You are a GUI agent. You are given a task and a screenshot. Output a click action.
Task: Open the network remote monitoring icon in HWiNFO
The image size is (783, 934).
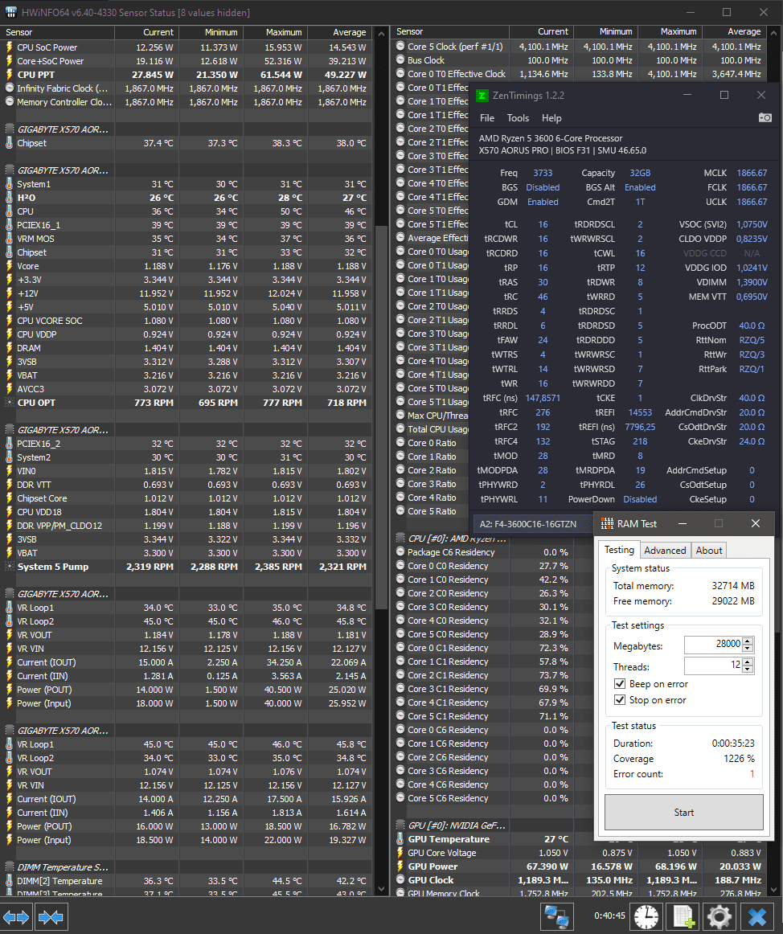click(x=556, y=916)
